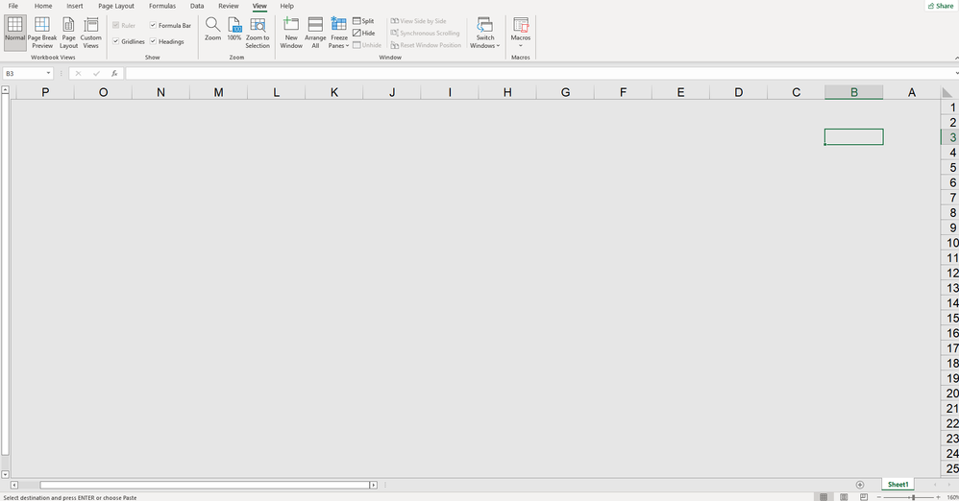Switch to Normal view in status bar
Screen dimensions: 959x501
pos(824,497)
